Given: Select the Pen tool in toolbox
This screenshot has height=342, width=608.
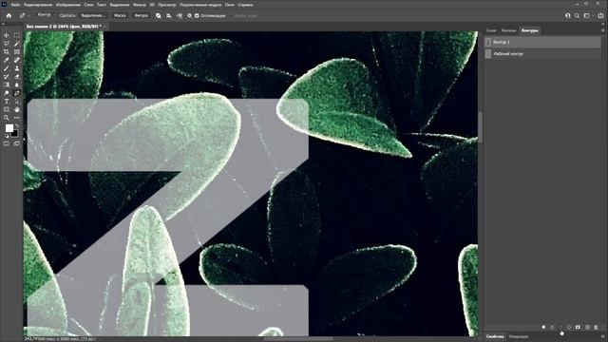Looking at the screenshot, I should pyautogui.click(x=17, y=93).
